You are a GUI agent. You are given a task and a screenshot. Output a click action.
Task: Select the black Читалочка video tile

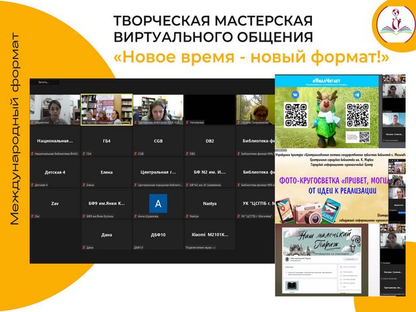[209, 109]
